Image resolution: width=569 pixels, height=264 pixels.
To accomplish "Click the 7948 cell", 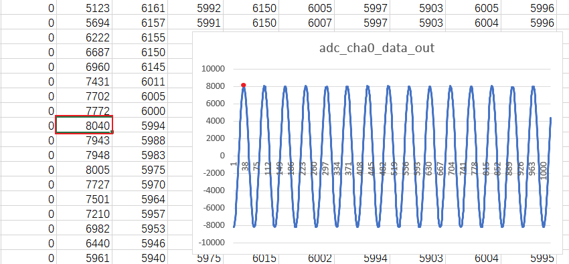I will point(84,154).
